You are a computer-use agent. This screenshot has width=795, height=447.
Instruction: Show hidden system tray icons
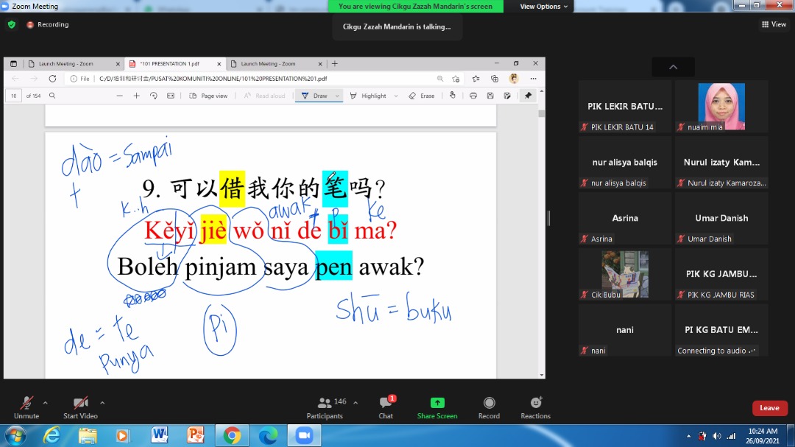[688, 436]
